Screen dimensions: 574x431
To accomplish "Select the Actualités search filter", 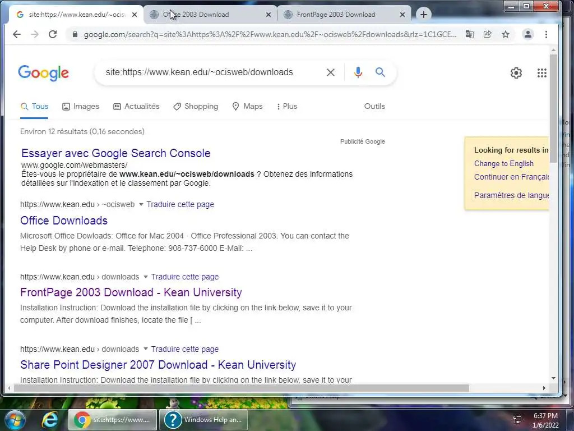I will 136,106.
